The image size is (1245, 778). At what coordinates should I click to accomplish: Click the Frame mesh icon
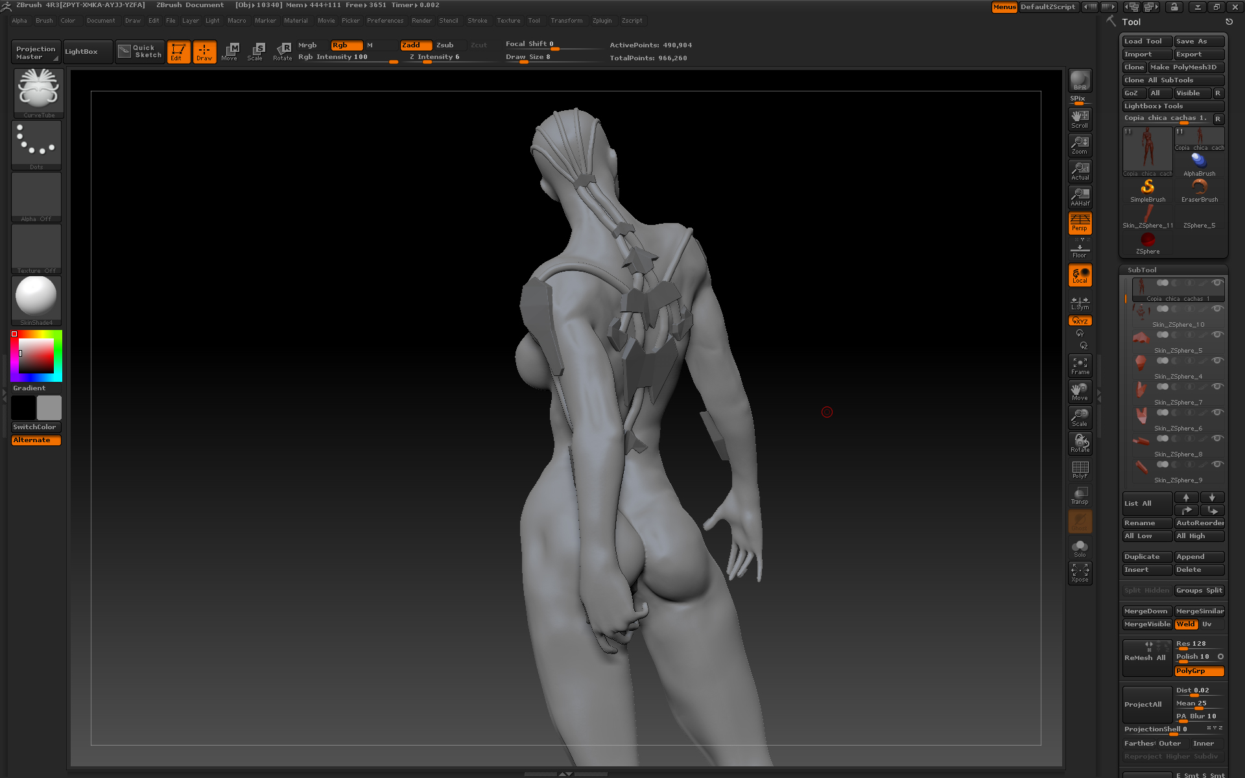(x=1080, y=366)
